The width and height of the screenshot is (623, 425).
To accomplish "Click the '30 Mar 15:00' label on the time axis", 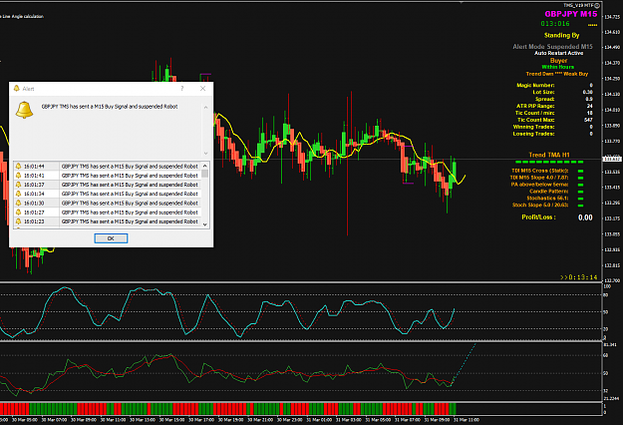I will (172, 419).
